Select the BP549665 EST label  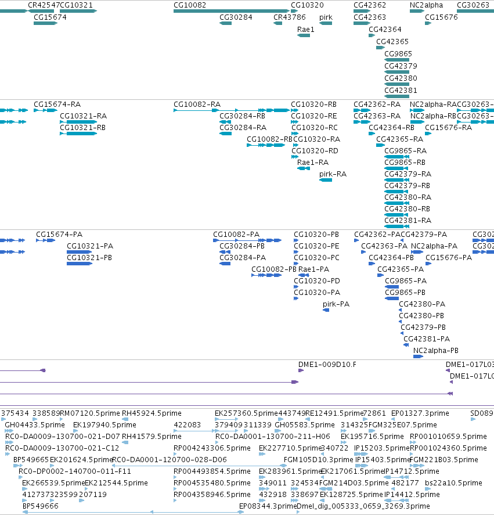pos(31,460)
